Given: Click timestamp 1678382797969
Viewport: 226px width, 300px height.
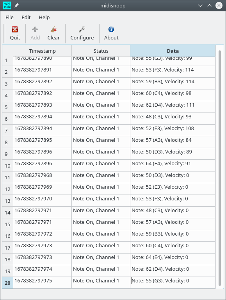Looking at the screenshot, I should pyautogui.click(x=43, y=189).
